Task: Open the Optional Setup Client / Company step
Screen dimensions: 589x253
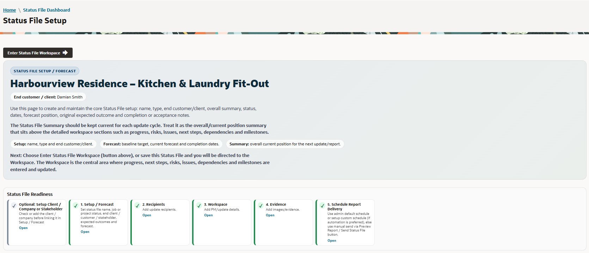Action: 23,228
